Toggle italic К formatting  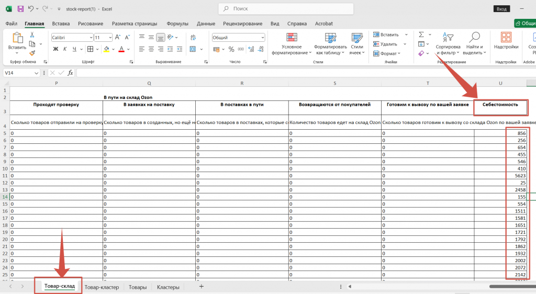pyautogui.click(x=65, y=49)
